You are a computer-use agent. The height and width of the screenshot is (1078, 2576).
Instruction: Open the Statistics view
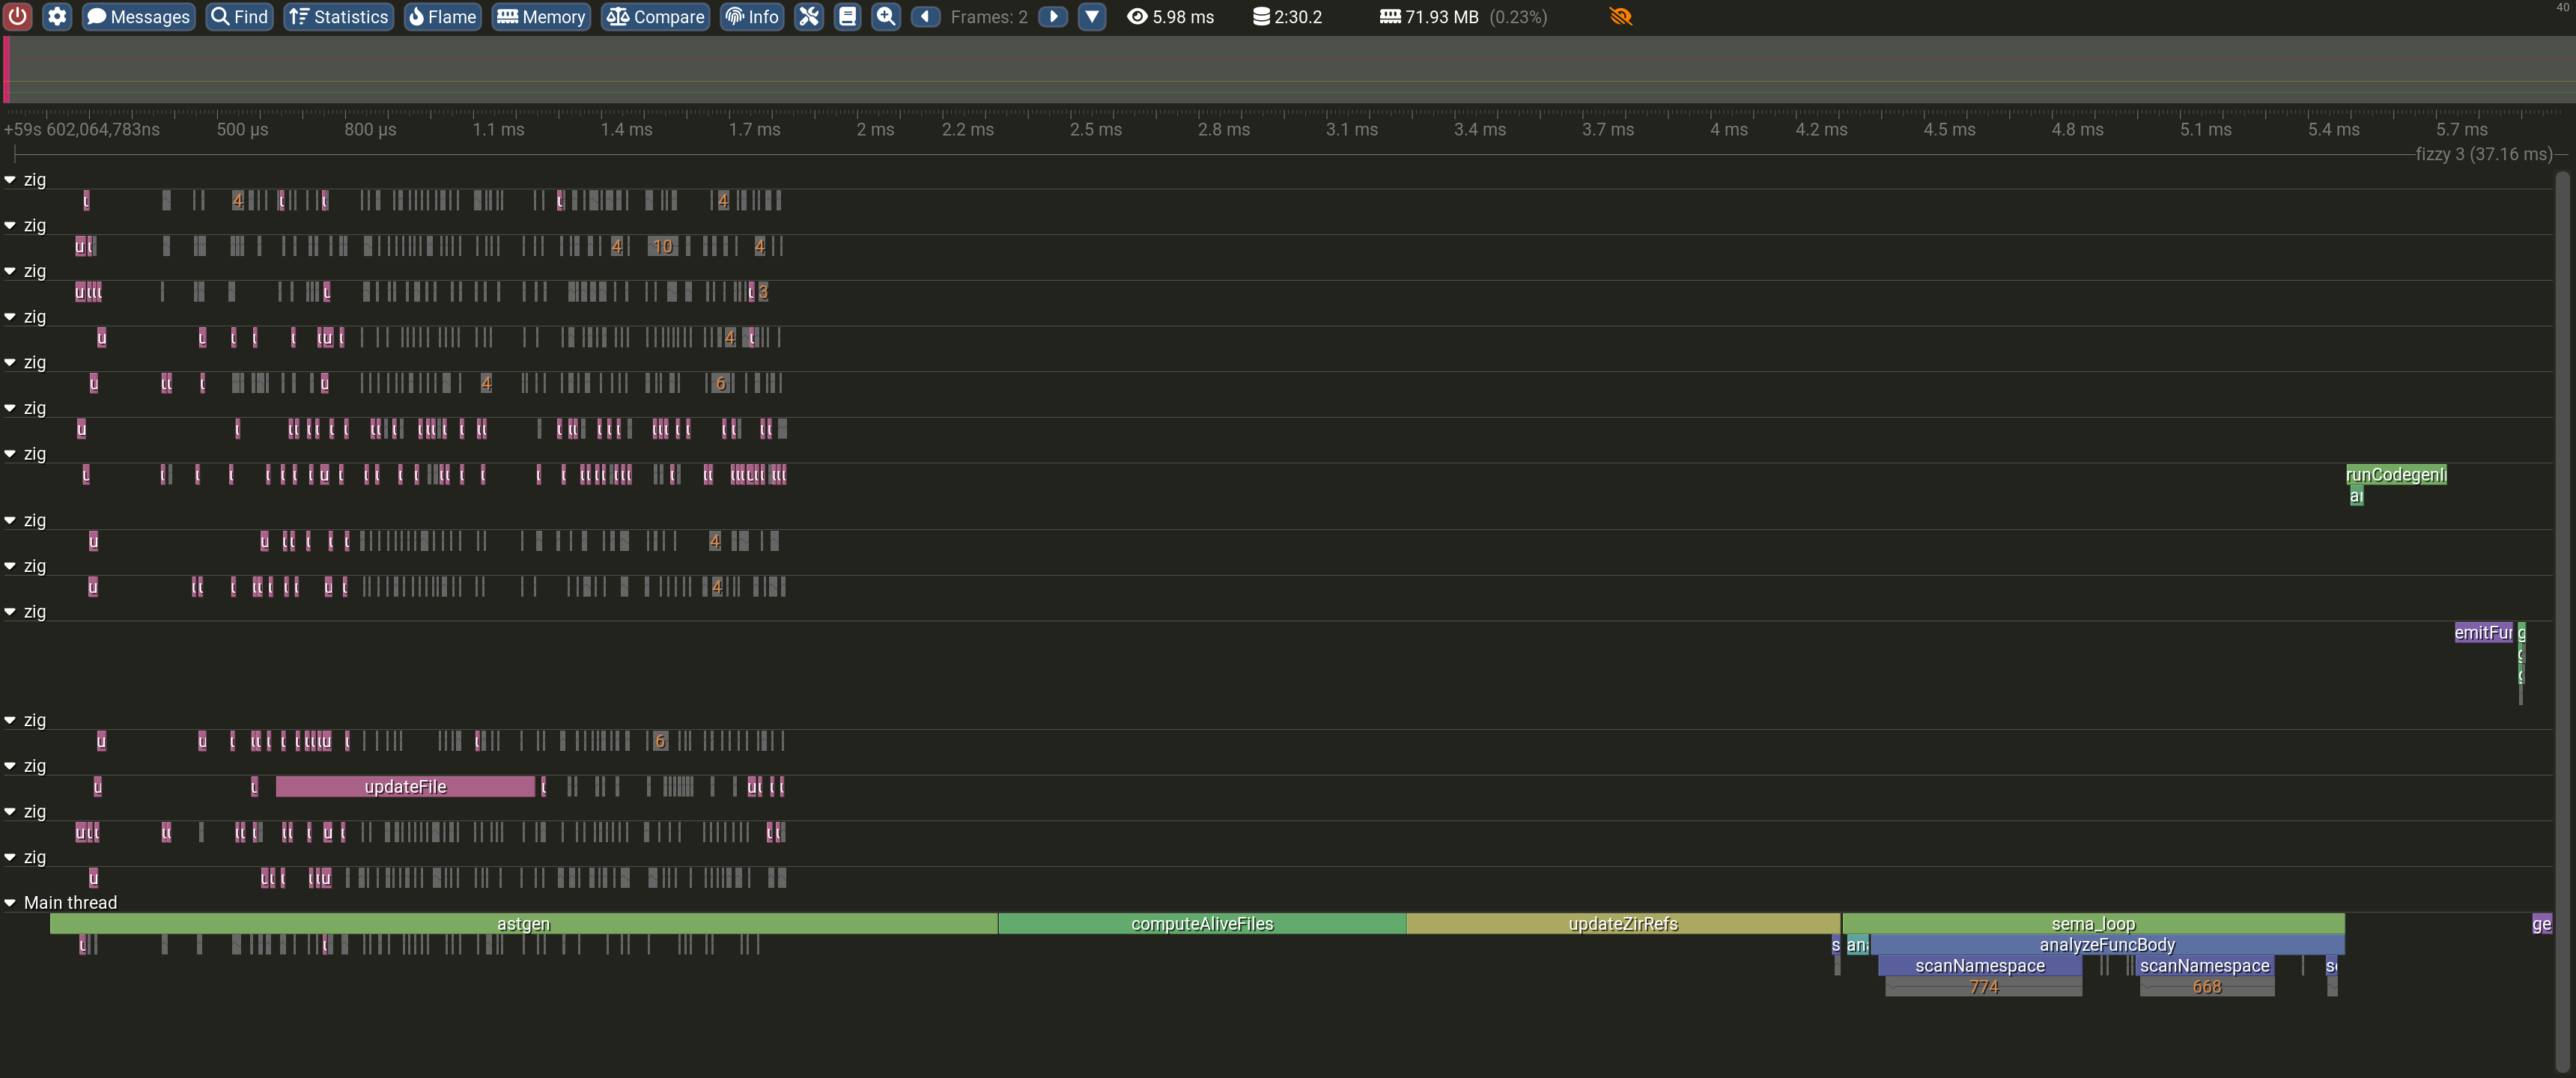pos(339,16)
